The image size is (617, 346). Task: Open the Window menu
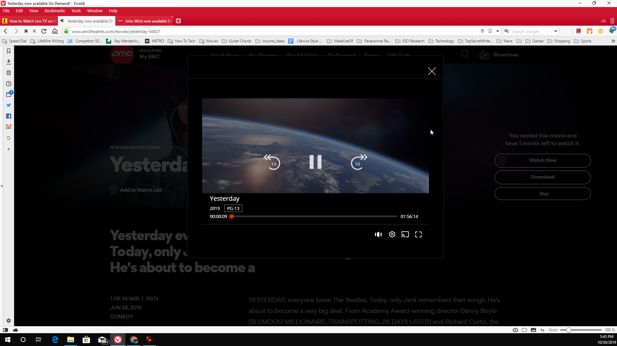coord(95,11)
